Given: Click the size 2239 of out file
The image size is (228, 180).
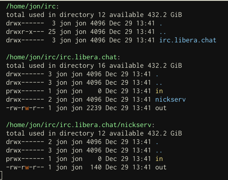Looking at the screenshot, I should pos(94,108).
